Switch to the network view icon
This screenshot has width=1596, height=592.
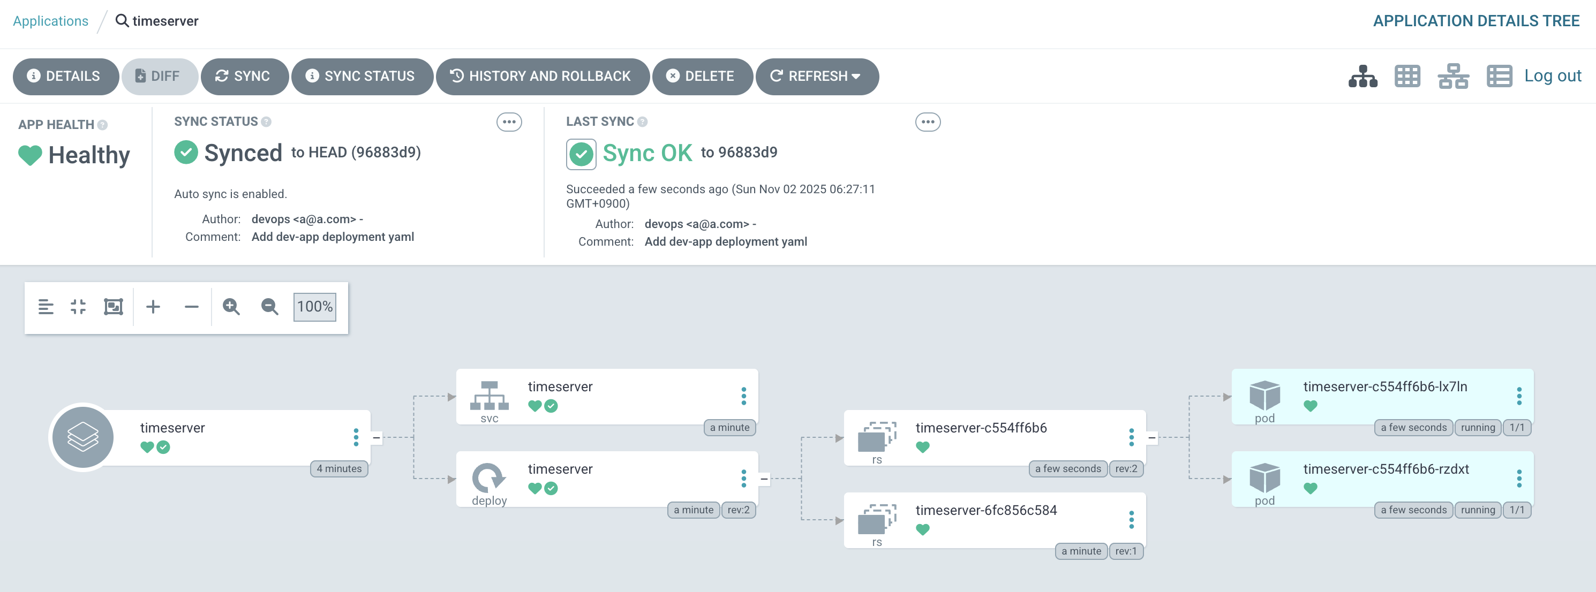click(x=1453, y=76)
